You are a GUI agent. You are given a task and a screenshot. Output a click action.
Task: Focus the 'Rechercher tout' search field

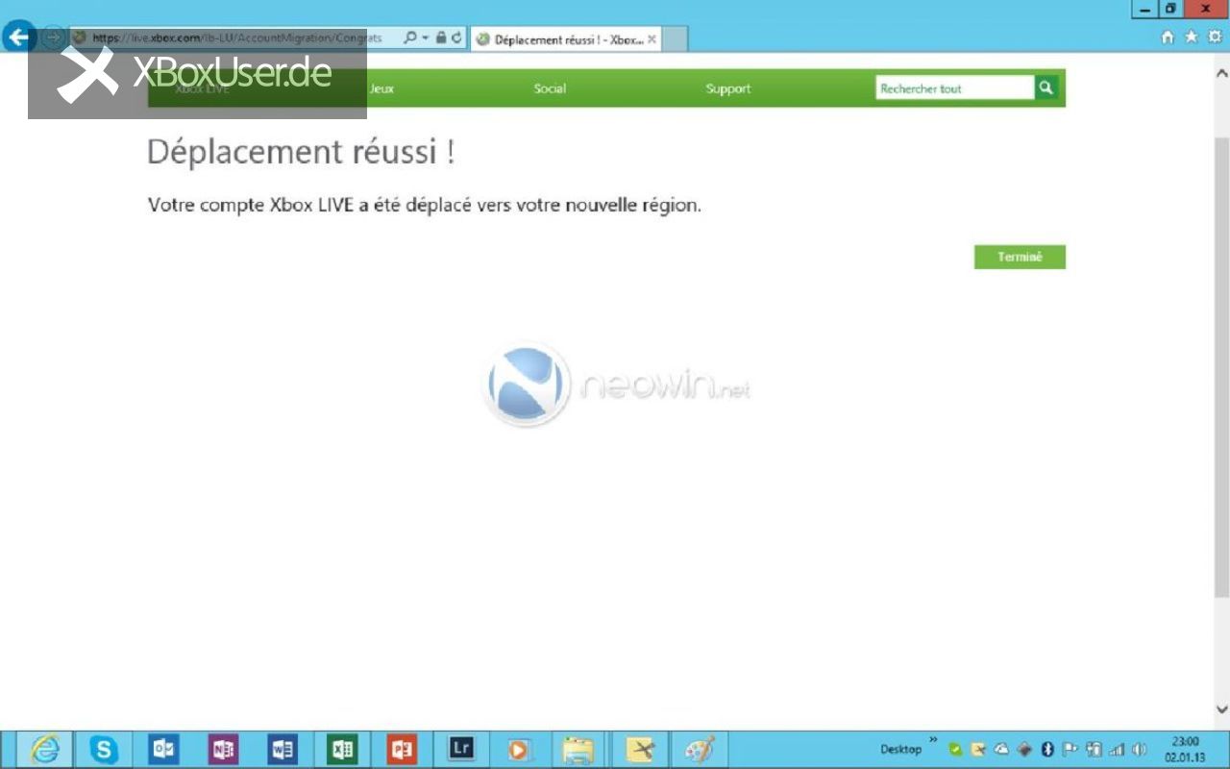(x=955, y=88)
